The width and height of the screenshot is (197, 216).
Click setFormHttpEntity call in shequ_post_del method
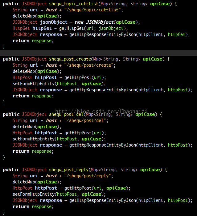click(34, 139)
